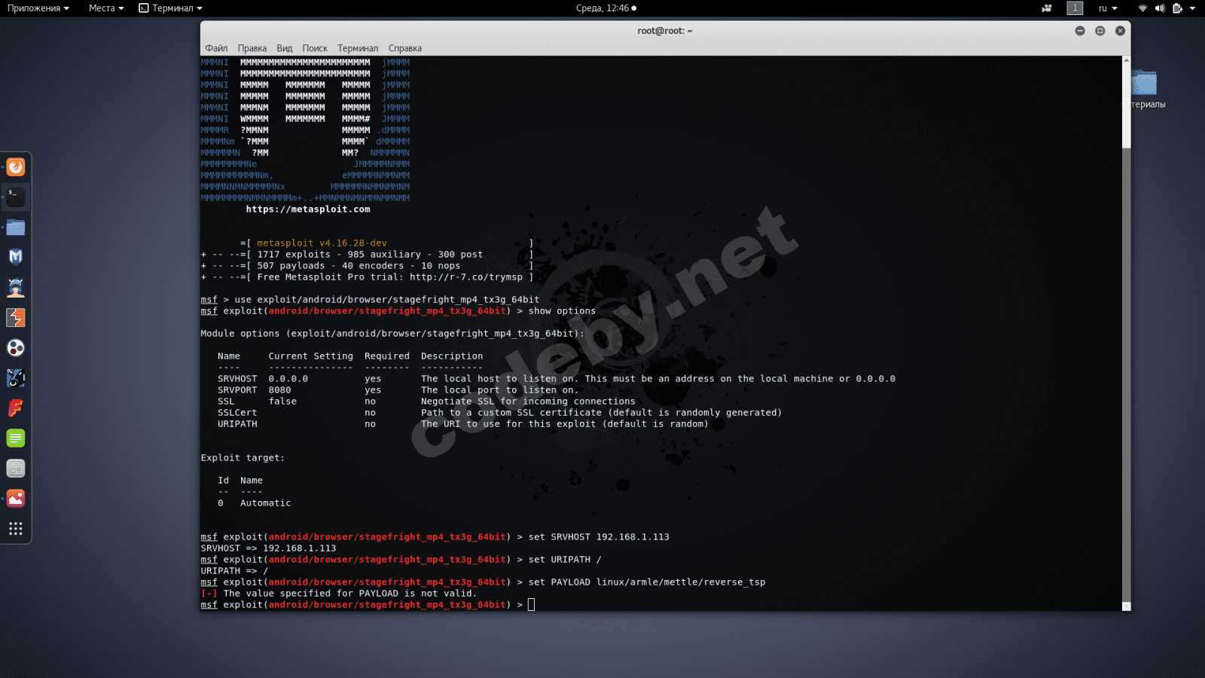Screen dimensions: 1205x678
Task: Click the set URIPATH / command
Action: [565, 560]
